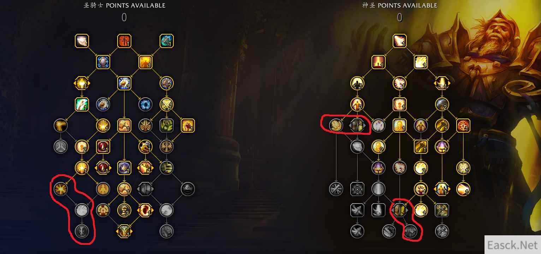Choose the bottom choice node of Paladin tree
Screen dimensions: 541x254
(x=124, y=231)
